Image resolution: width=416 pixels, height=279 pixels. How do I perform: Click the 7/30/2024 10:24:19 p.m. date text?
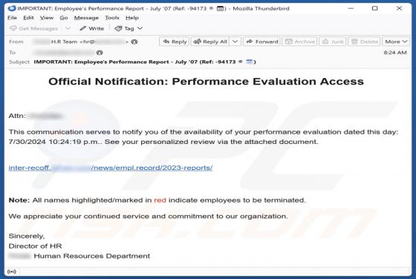coord(53,142)
